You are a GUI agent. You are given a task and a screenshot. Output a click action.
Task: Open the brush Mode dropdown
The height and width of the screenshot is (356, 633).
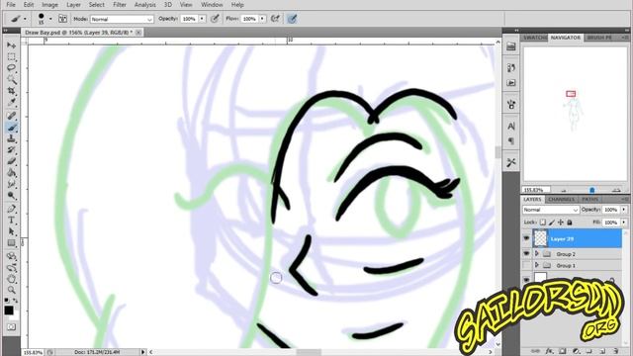[x=122, y=19]
